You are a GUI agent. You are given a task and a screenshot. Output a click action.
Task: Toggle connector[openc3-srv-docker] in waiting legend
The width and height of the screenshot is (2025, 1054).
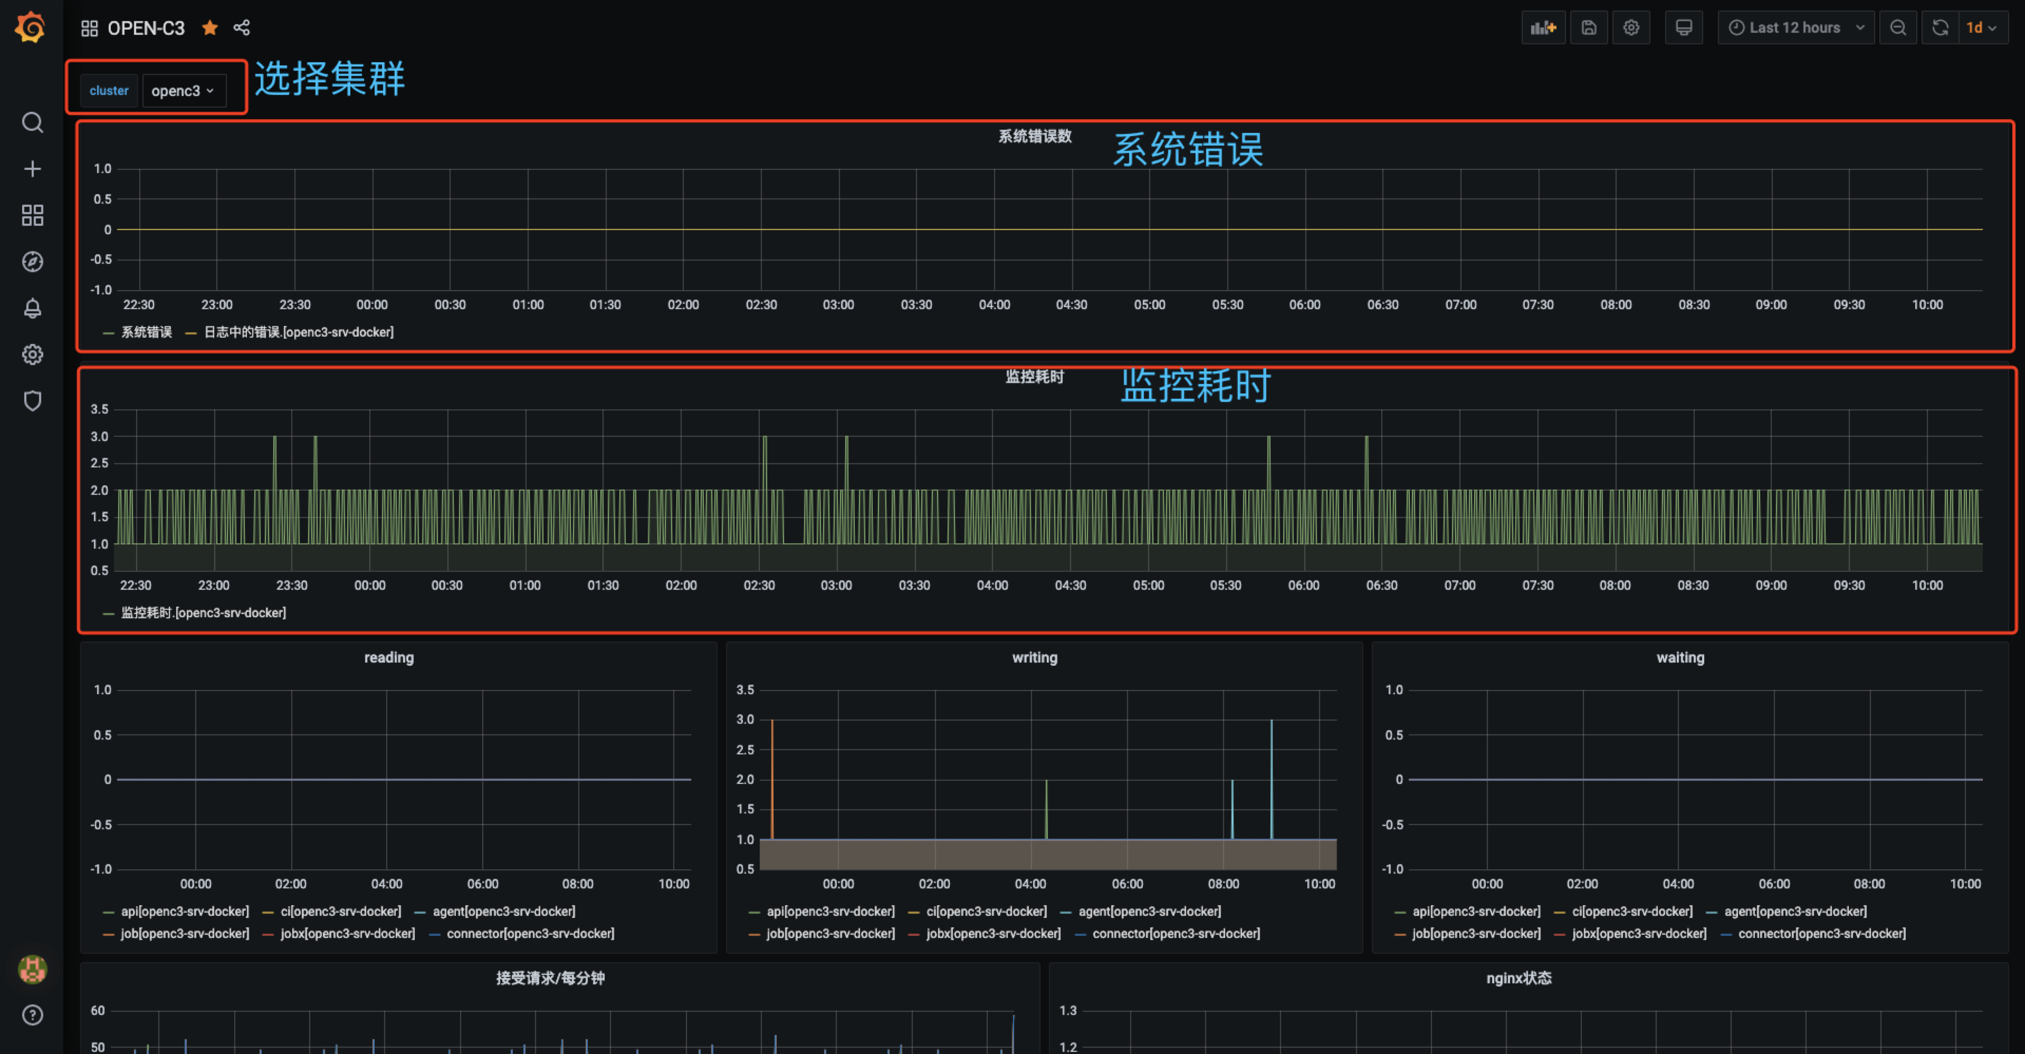[1822, 933]
